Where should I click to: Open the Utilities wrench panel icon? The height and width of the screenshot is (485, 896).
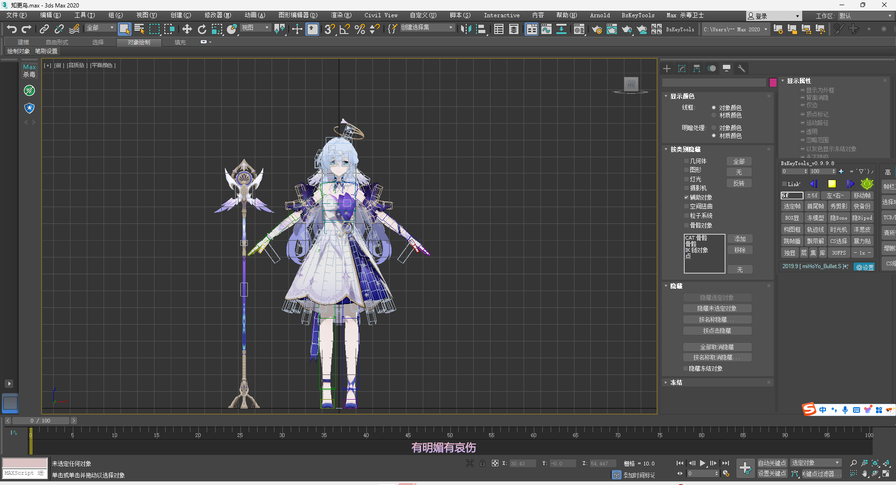pyautogui.click(x=742, y=69)
